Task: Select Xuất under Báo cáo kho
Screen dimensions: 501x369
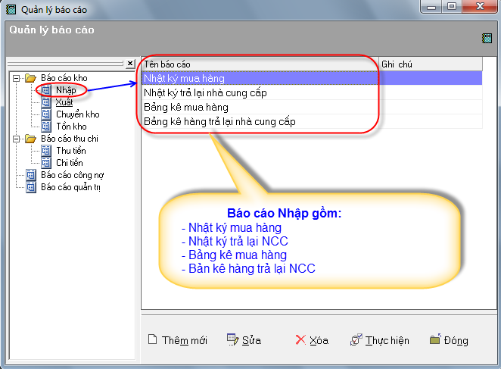Action: pos(64,102)
